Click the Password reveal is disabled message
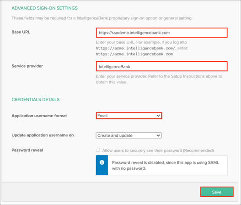241x205 pixels. point(165,165)
